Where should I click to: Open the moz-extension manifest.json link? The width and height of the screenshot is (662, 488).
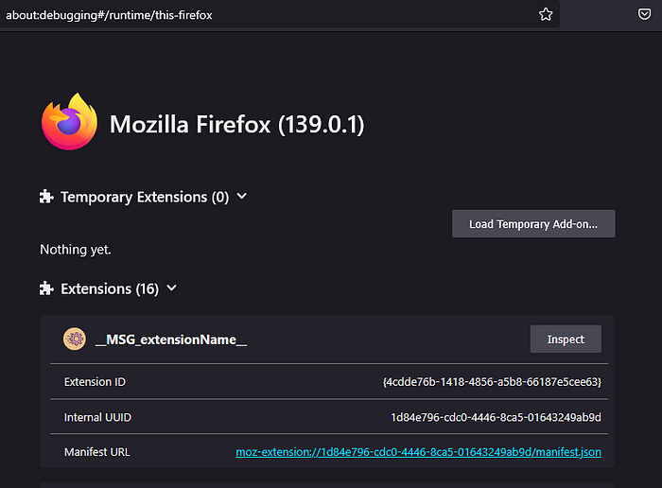click(418, 452)
